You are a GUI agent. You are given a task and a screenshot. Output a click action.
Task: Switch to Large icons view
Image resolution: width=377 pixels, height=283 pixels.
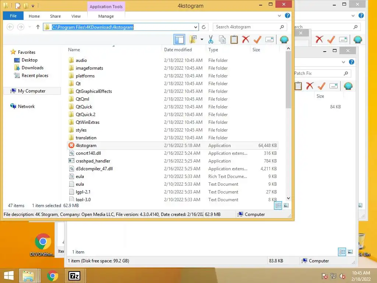[286, 205]
